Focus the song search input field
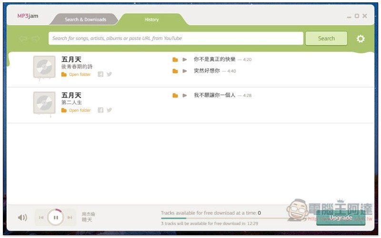381x238 pixels. point(176,39)
